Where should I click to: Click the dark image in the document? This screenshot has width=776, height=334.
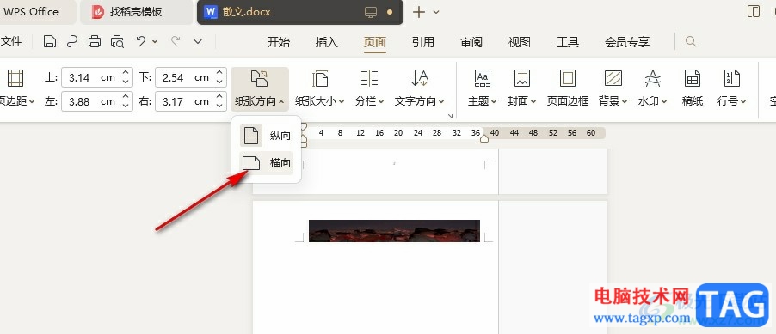point(394,231)
